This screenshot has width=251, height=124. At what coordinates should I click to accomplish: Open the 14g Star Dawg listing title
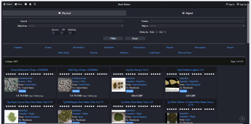[137, 70]
